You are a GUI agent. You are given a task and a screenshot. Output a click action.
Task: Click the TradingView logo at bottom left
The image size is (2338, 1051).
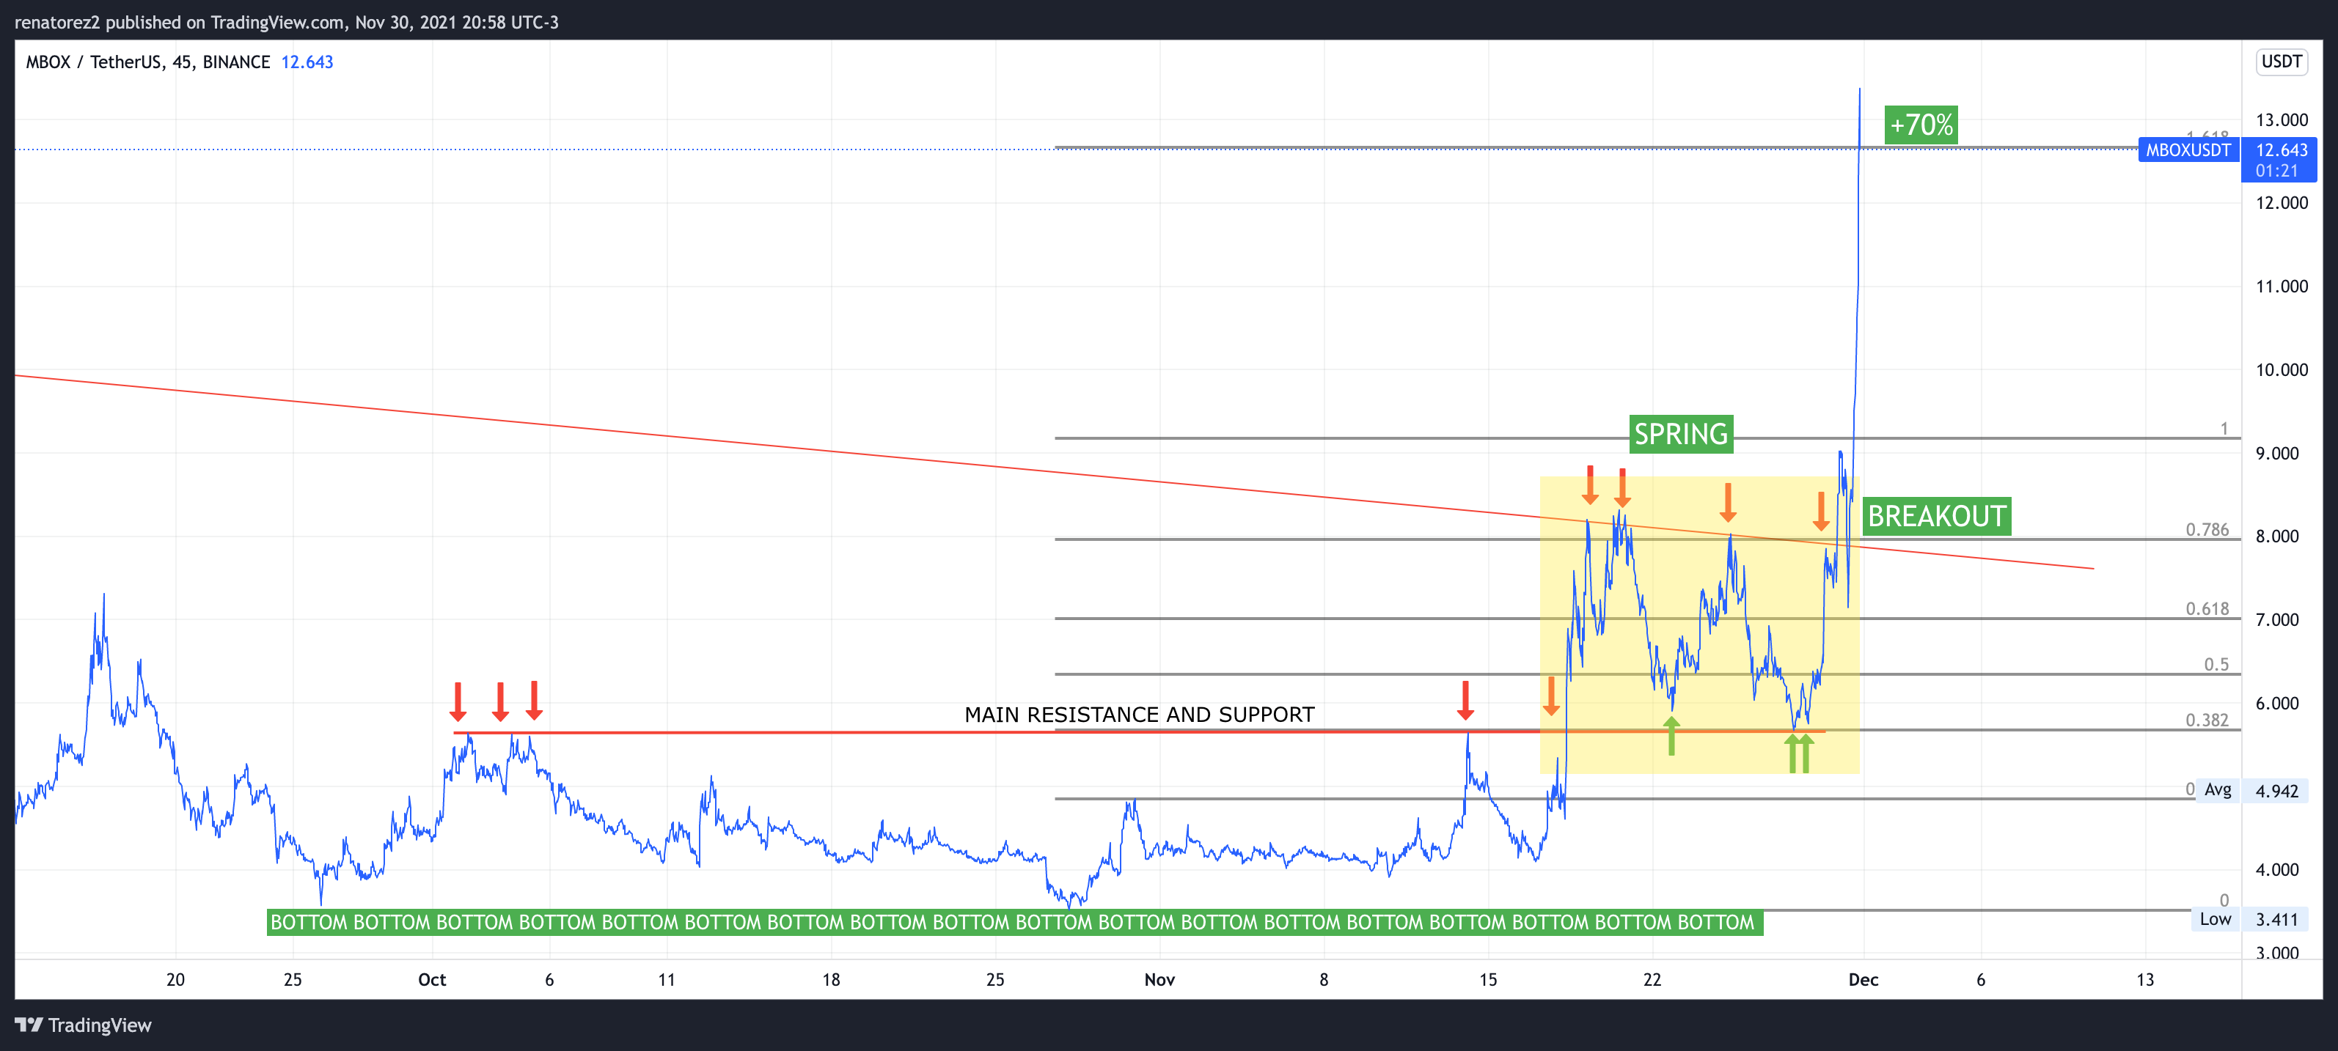pyautogui.click(x=84, y=1025)
